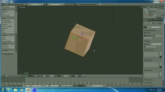The image size is (165, 92).
Task: Open the Render menu
Action: [x=16, y=5]
